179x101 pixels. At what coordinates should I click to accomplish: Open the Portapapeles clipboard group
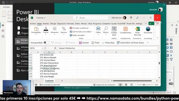[x=36, y=31]
